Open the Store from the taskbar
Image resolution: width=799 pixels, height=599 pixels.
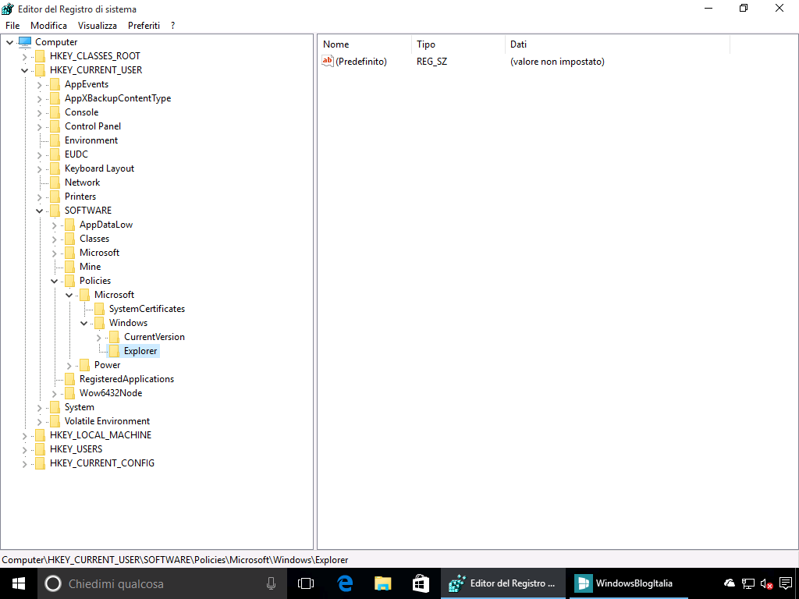pyautogui.click(x=421, y=583)
